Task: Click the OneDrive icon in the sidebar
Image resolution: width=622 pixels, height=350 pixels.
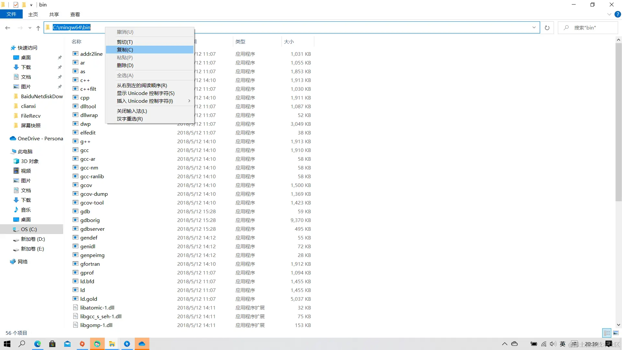Action: pos(13,138)
